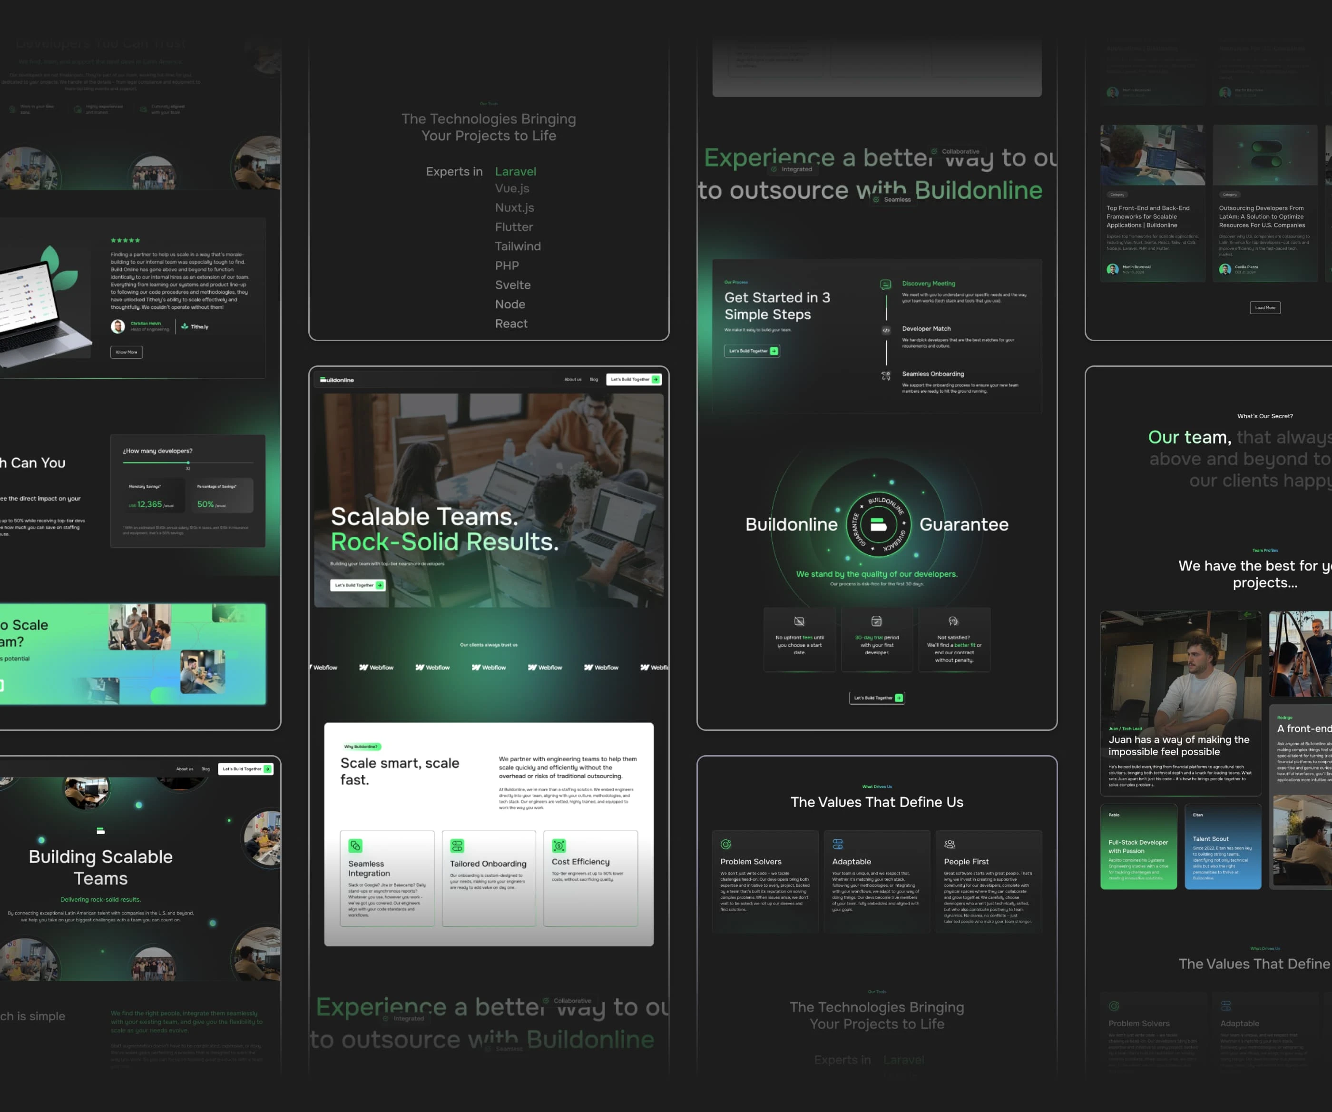Select 'Vue.js' in the technologies list
The width and height of the screenshot is (1332, 1112).
click(512, 188)
